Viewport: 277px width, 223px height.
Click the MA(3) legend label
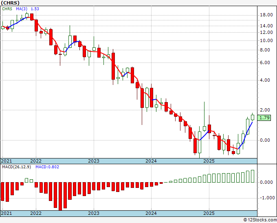[x=22, y=9]
